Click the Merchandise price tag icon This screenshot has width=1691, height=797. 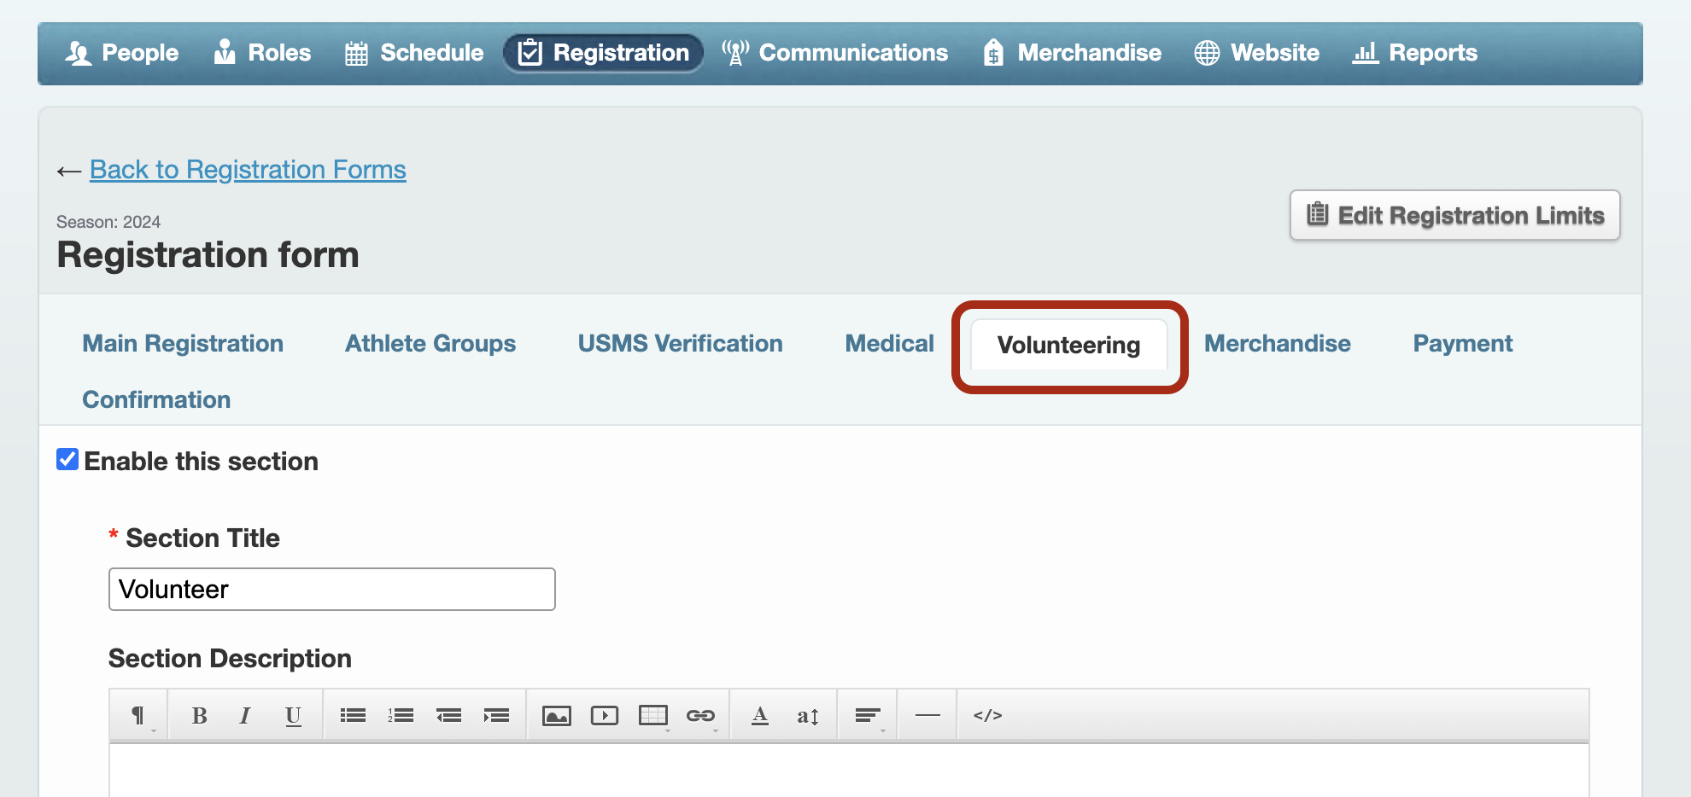[x=993, y=52]
